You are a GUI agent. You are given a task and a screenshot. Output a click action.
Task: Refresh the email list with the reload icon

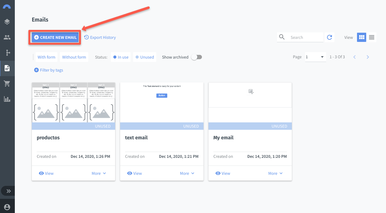click(x=329, y=37)
